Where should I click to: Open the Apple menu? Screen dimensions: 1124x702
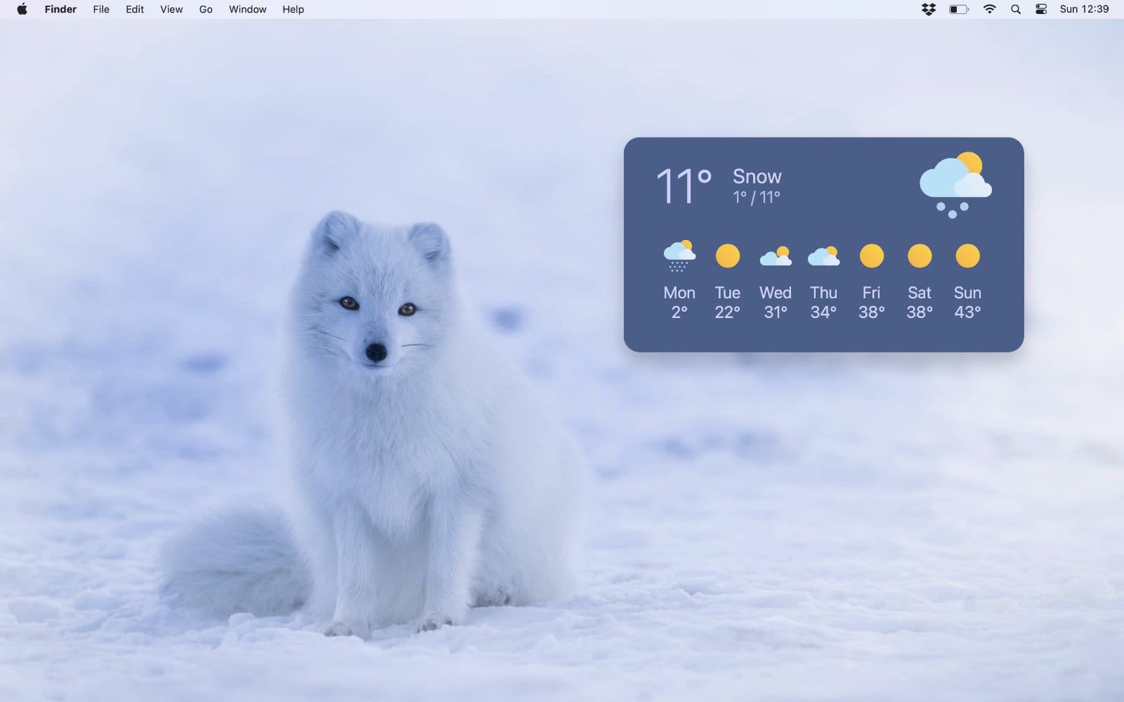pos(22,9)
